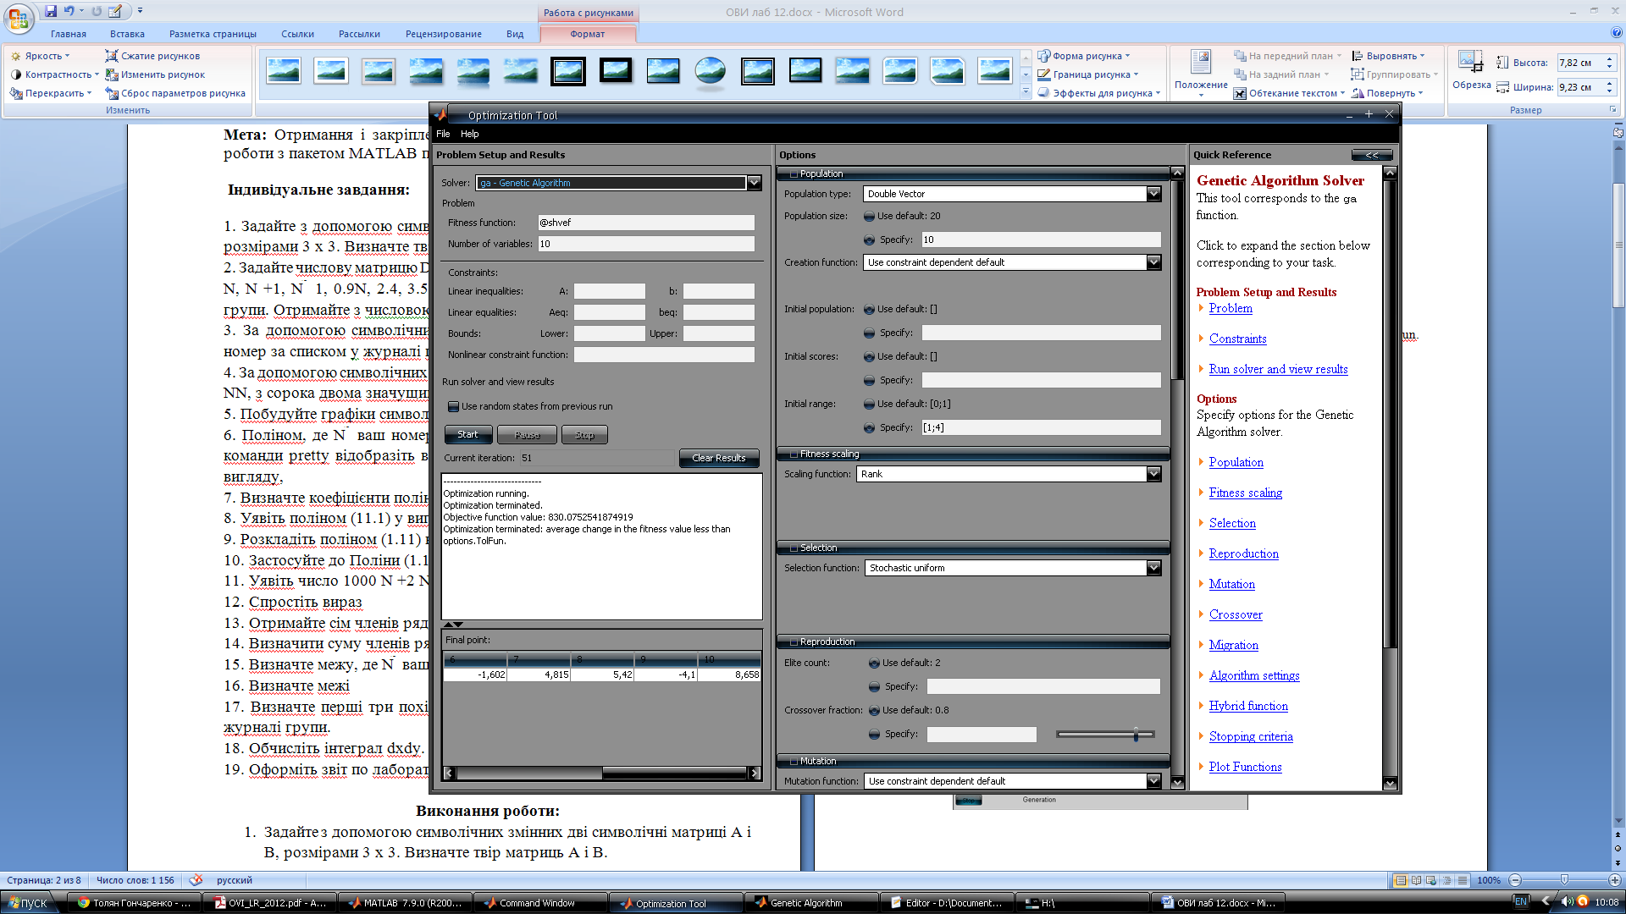
Task: Select Initial range 'Specify' radio button
Action: click(869, 427)
